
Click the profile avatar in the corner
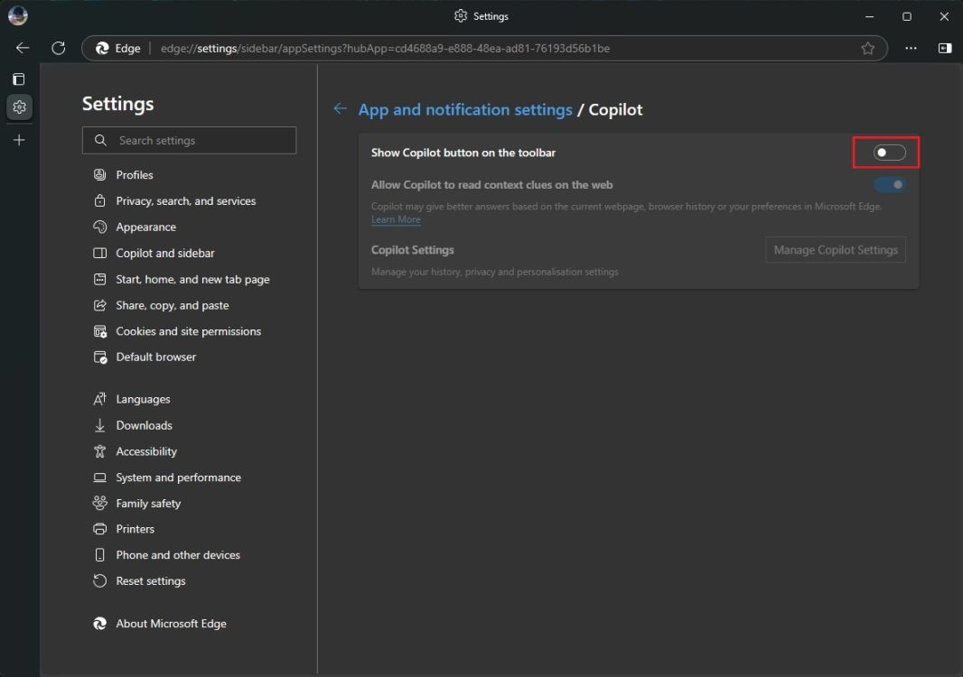[x=17, y=15]
